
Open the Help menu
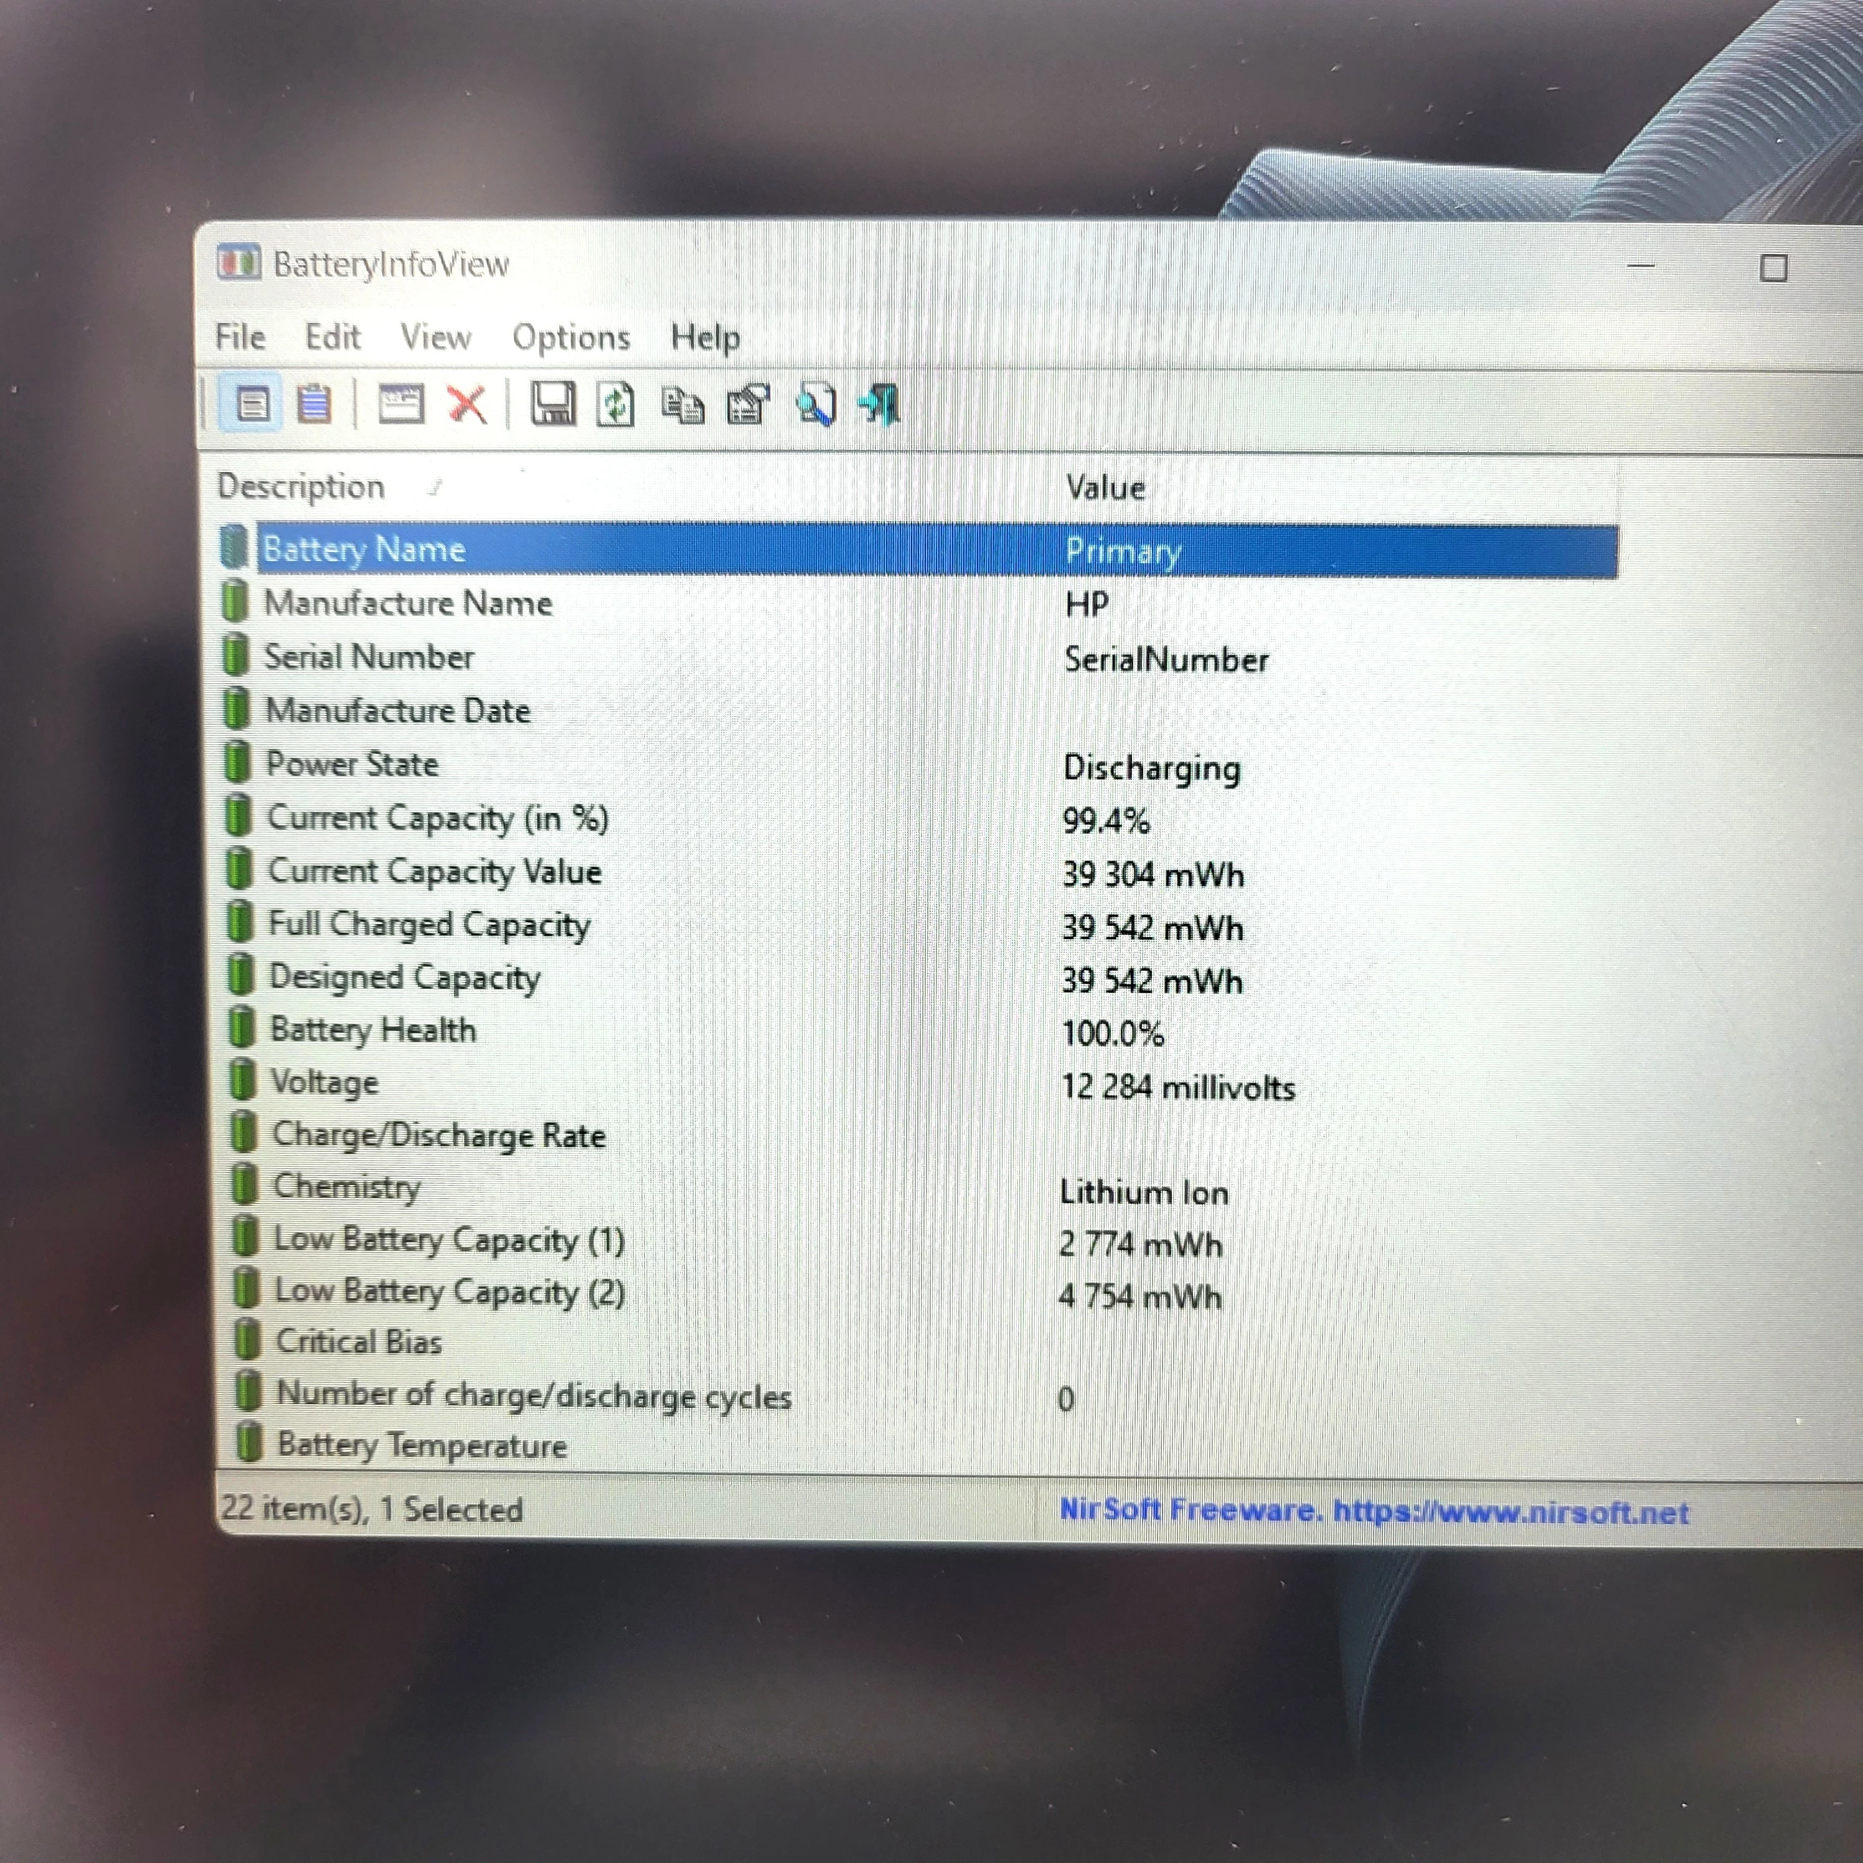706,339
